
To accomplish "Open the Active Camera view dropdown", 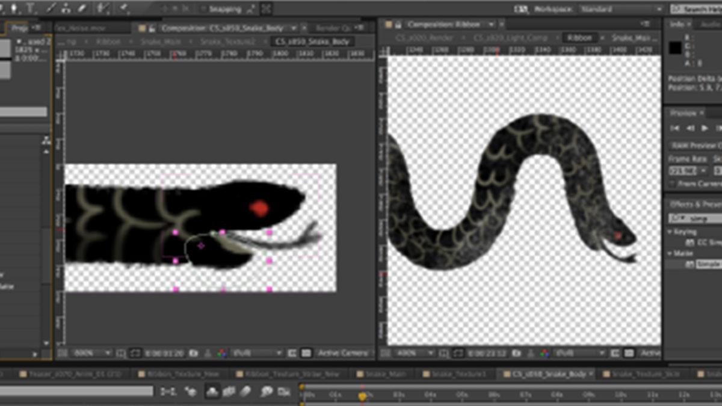I will tap(344, 353).
